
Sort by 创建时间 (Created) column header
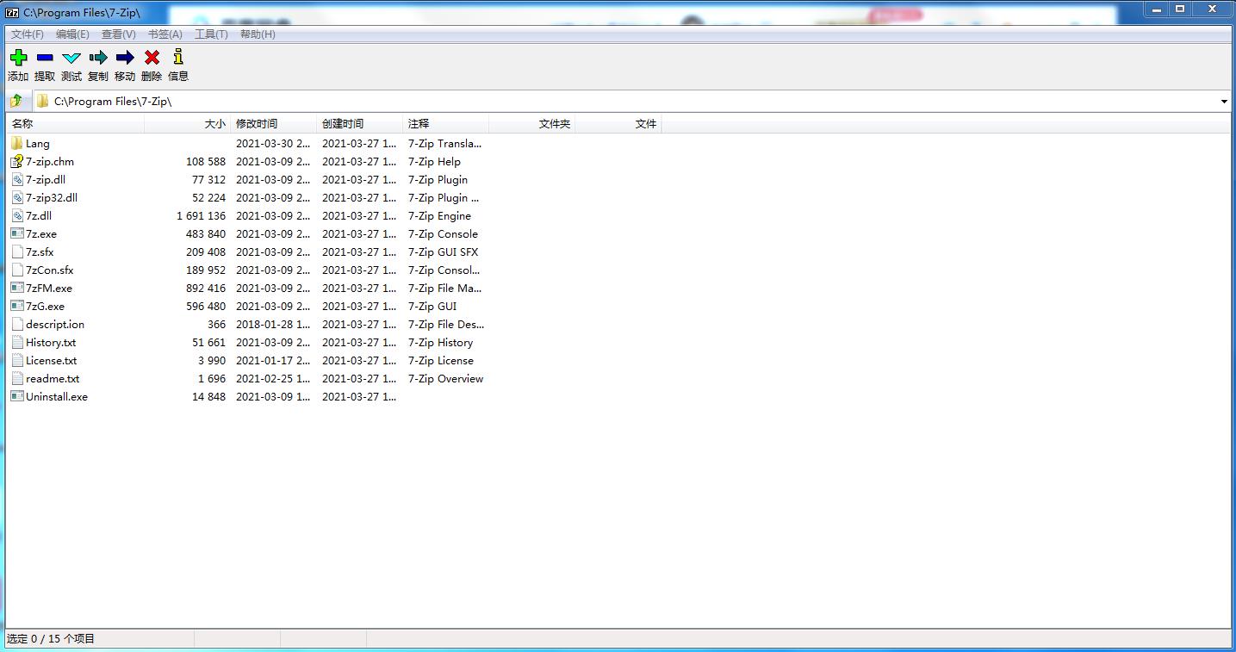[x=359, y=124]
